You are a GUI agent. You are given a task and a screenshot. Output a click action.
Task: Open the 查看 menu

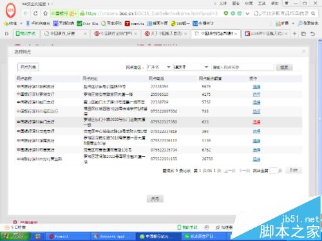pos(236,3)
